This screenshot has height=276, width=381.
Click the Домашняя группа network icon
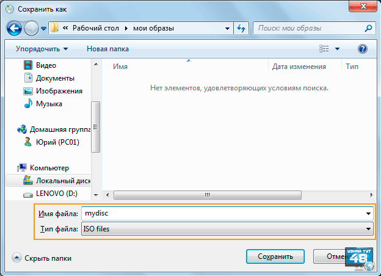(22, 129)
